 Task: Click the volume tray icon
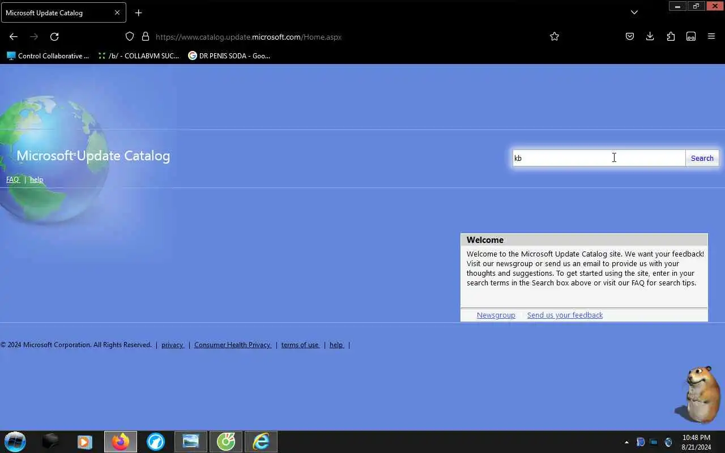pyautogui.click(x=668, y=442)
